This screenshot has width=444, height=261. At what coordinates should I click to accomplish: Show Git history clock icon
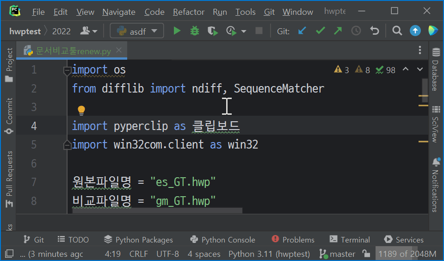356,31
